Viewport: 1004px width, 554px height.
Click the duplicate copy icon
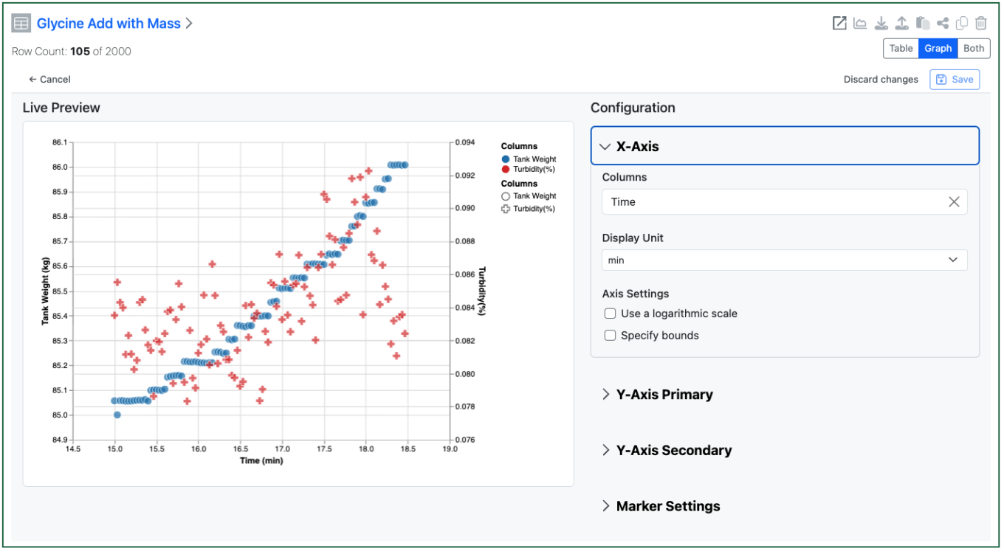(x=962, y=23)
